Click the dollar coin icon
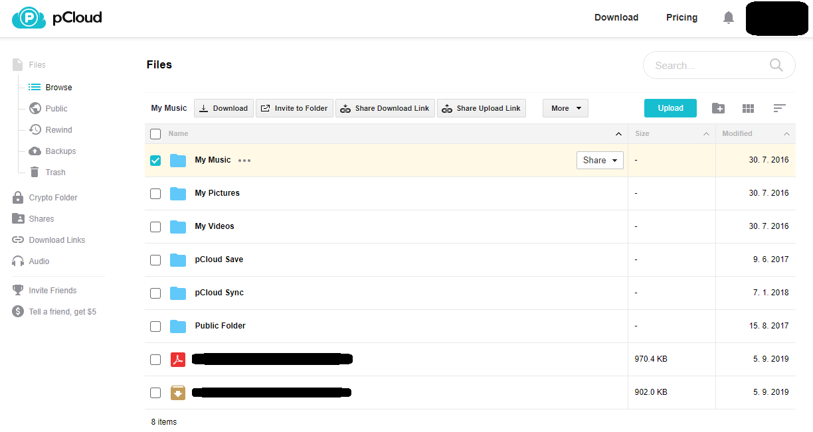This screenshot has height=432, width=813. click(18, 312)
